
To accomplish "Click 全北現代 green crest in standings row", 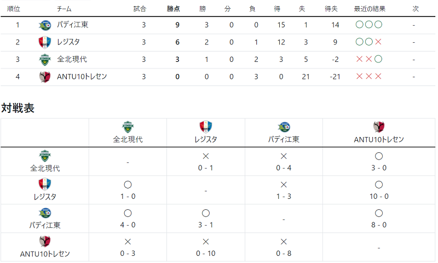I will (x=45, y=60).
